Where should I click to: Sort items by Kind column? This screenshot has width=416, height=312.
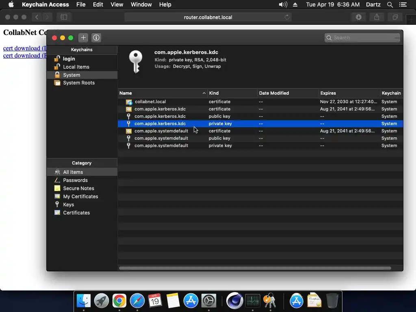click(x=232, y=93)
